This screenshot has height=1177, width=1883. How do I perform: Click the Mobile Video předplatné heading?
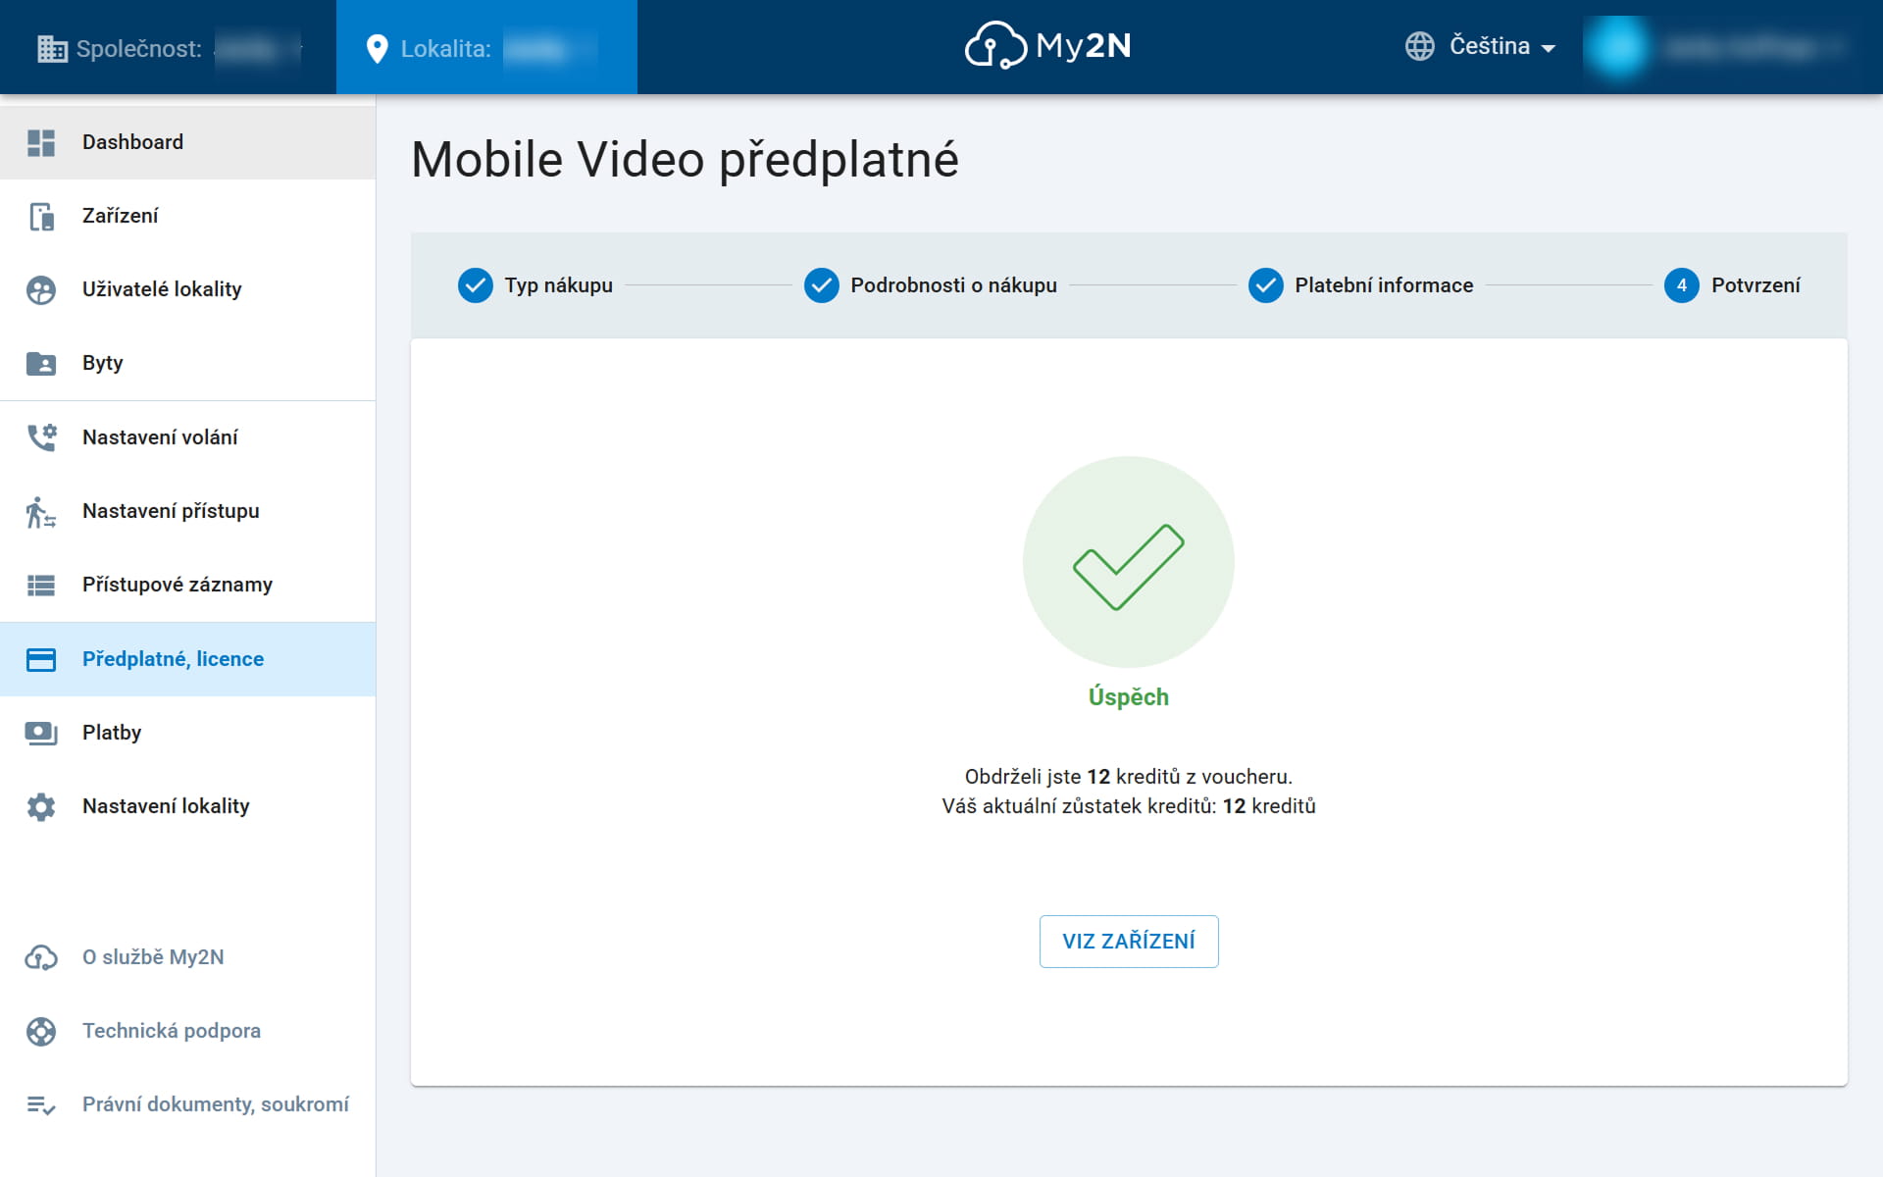coord(685,160)
